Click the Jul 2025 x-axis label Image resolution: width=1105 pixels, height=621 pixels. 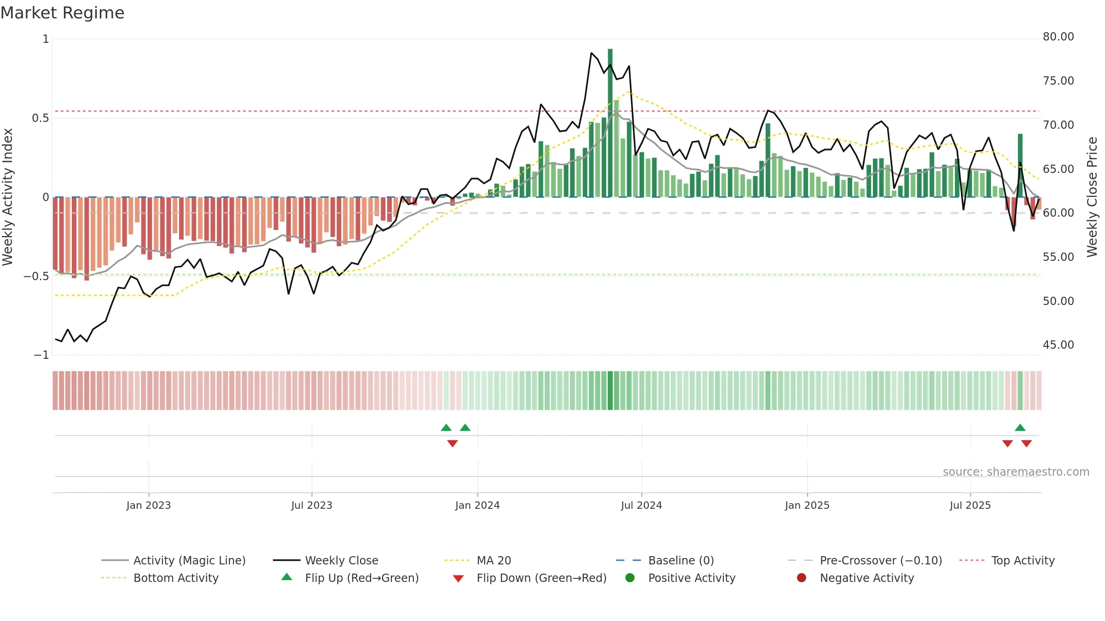pos(970,506)
